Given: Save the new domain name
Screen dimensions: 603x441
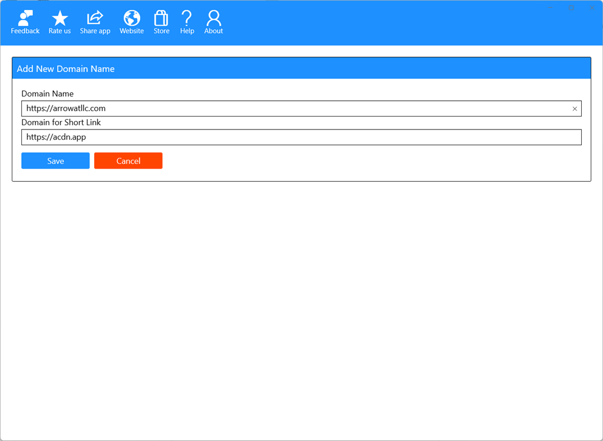Looking at the screenshot, I should 55,160.
